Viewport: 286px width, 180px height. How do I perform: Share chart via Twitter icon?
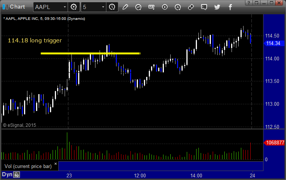tap(217, 7)
